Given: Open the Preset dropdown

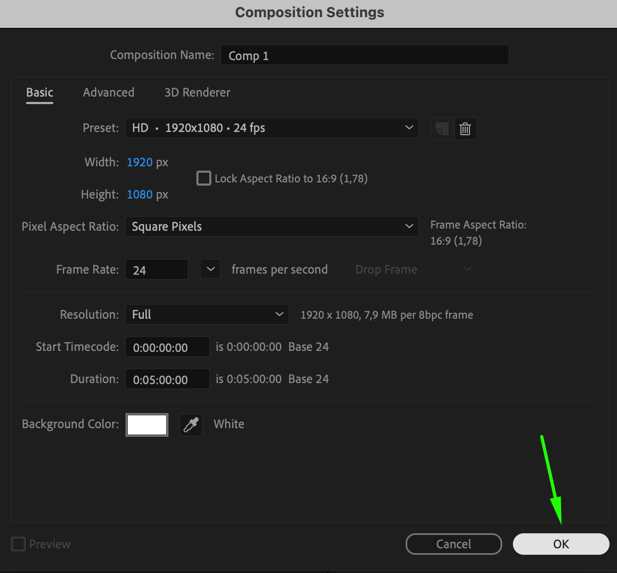Looking at the screenshot, I should [272, 128].
